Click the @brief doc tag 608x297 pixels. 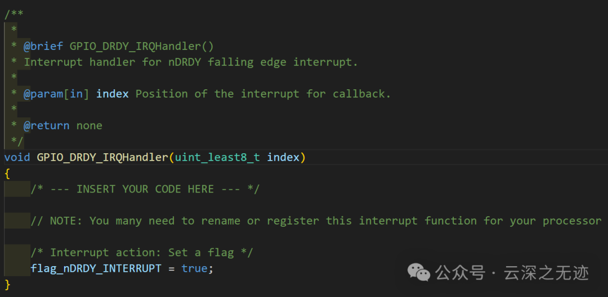tap(43, 46)
